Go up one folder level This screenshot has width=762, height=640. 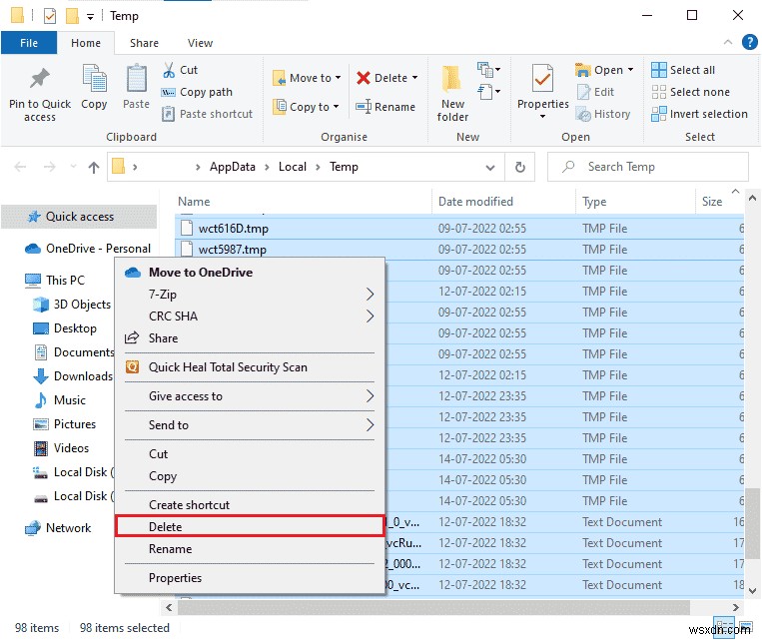tap(93, 167)
